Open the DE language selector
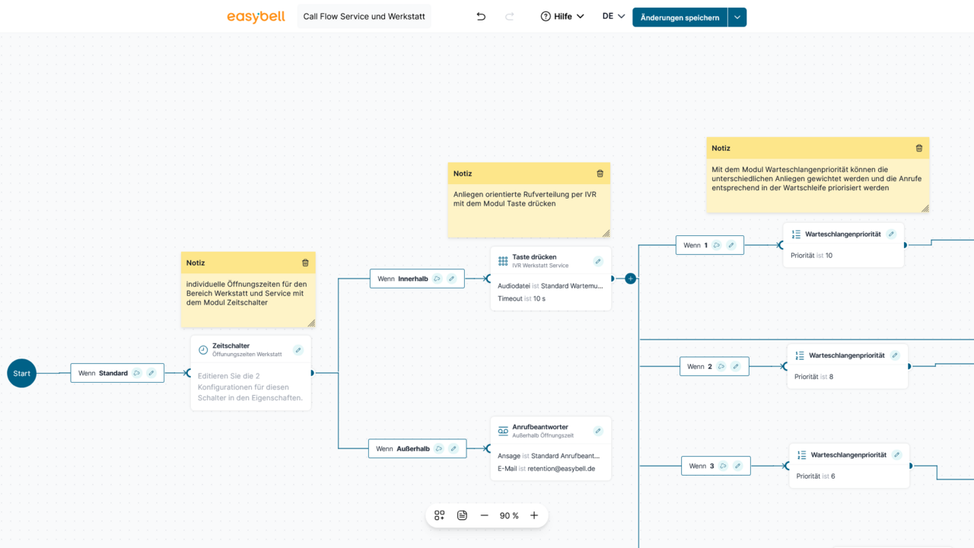Image resolution: width=974 pixels, height=548 pixels. point(613,17)
